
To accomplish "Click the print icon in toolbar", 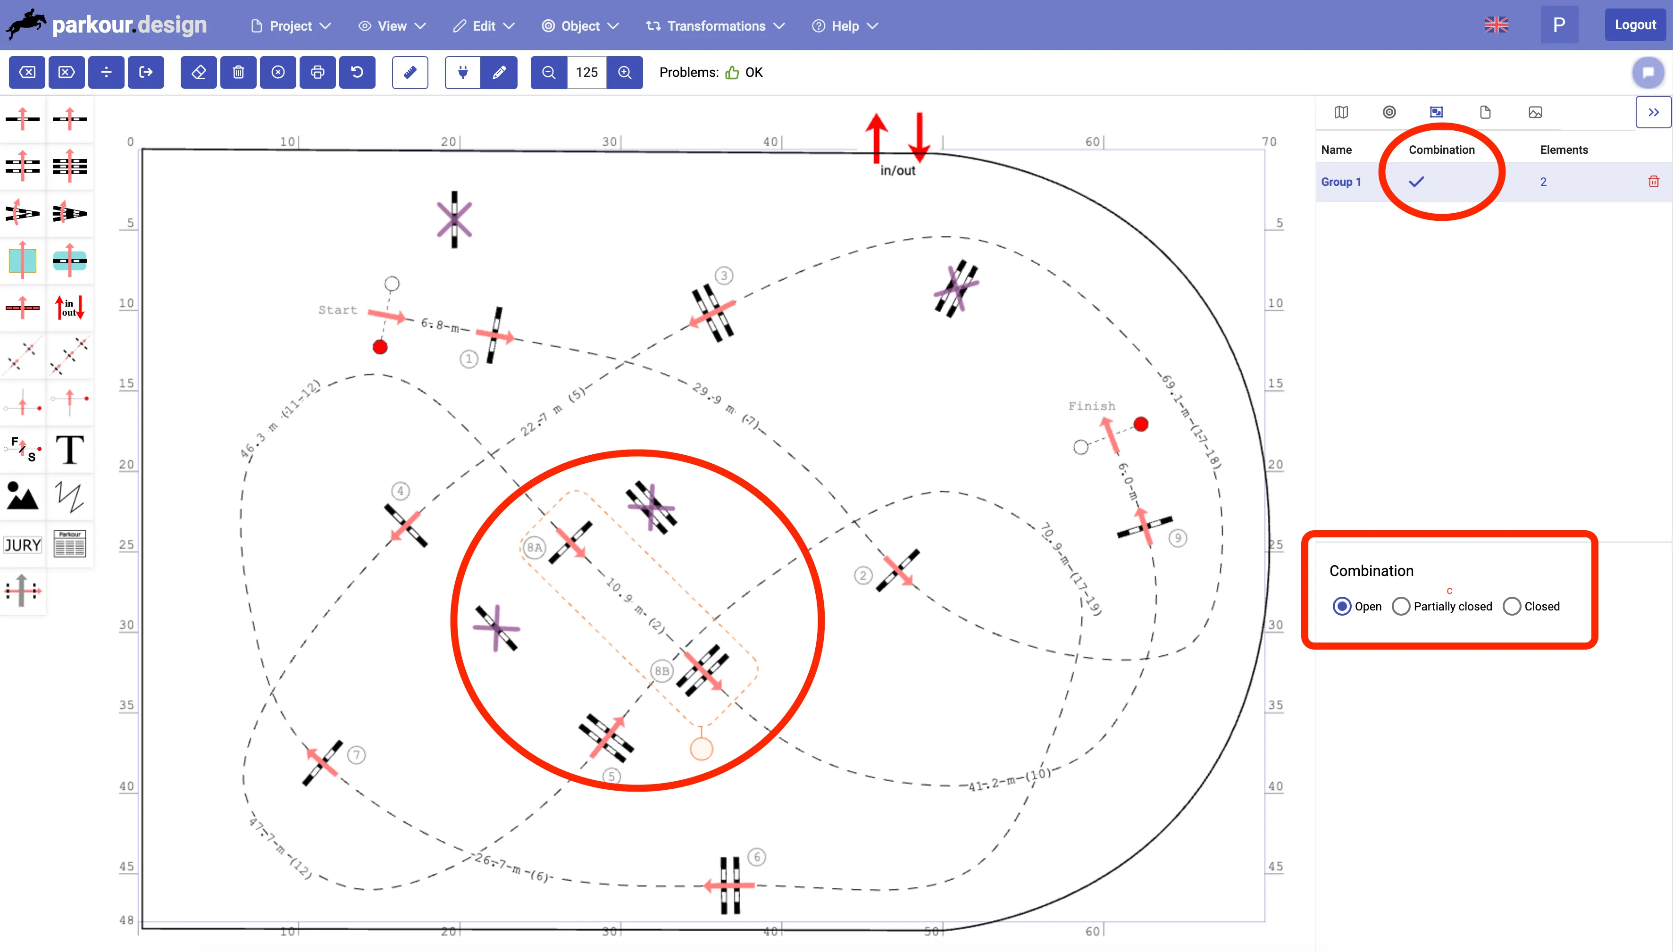I will pos(318,72).
